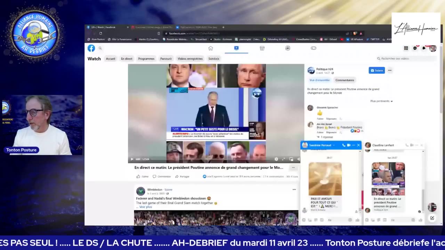Go to the Facebook Home house icon
This screenshot has width=445, height=250.
click(x=211, y=48)
